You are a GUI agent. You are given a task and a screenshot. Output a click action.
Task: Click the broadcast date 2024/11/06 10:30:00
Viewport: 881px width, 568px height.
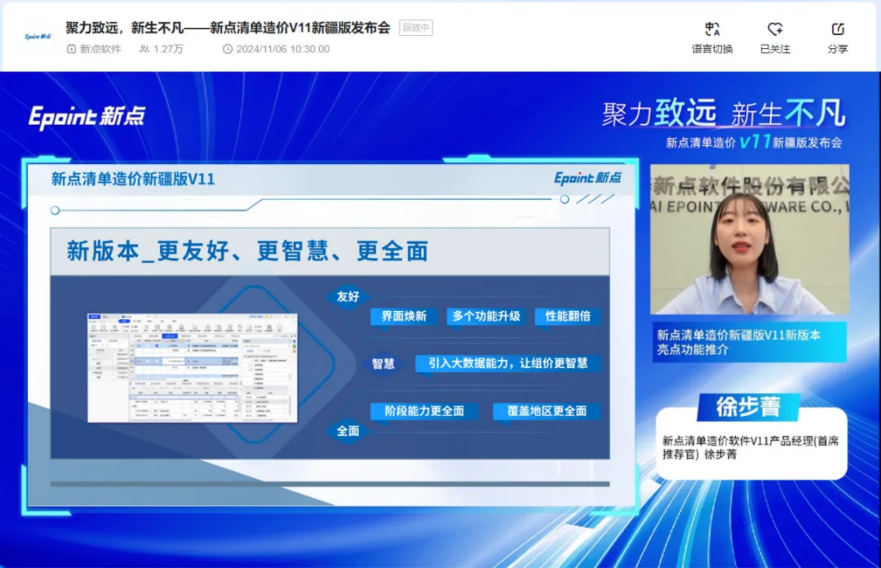(283, 49)
